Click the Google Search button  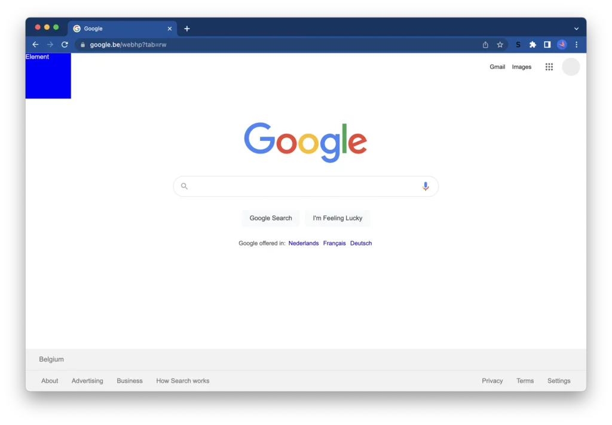point(271,218)
